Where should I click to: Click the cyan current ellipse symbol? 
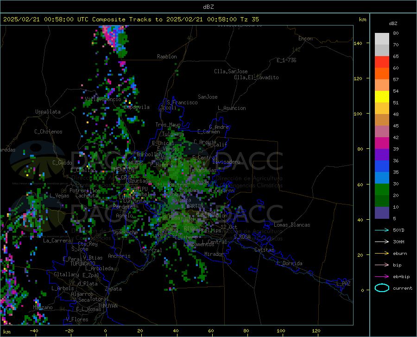(x=382, y=288)
